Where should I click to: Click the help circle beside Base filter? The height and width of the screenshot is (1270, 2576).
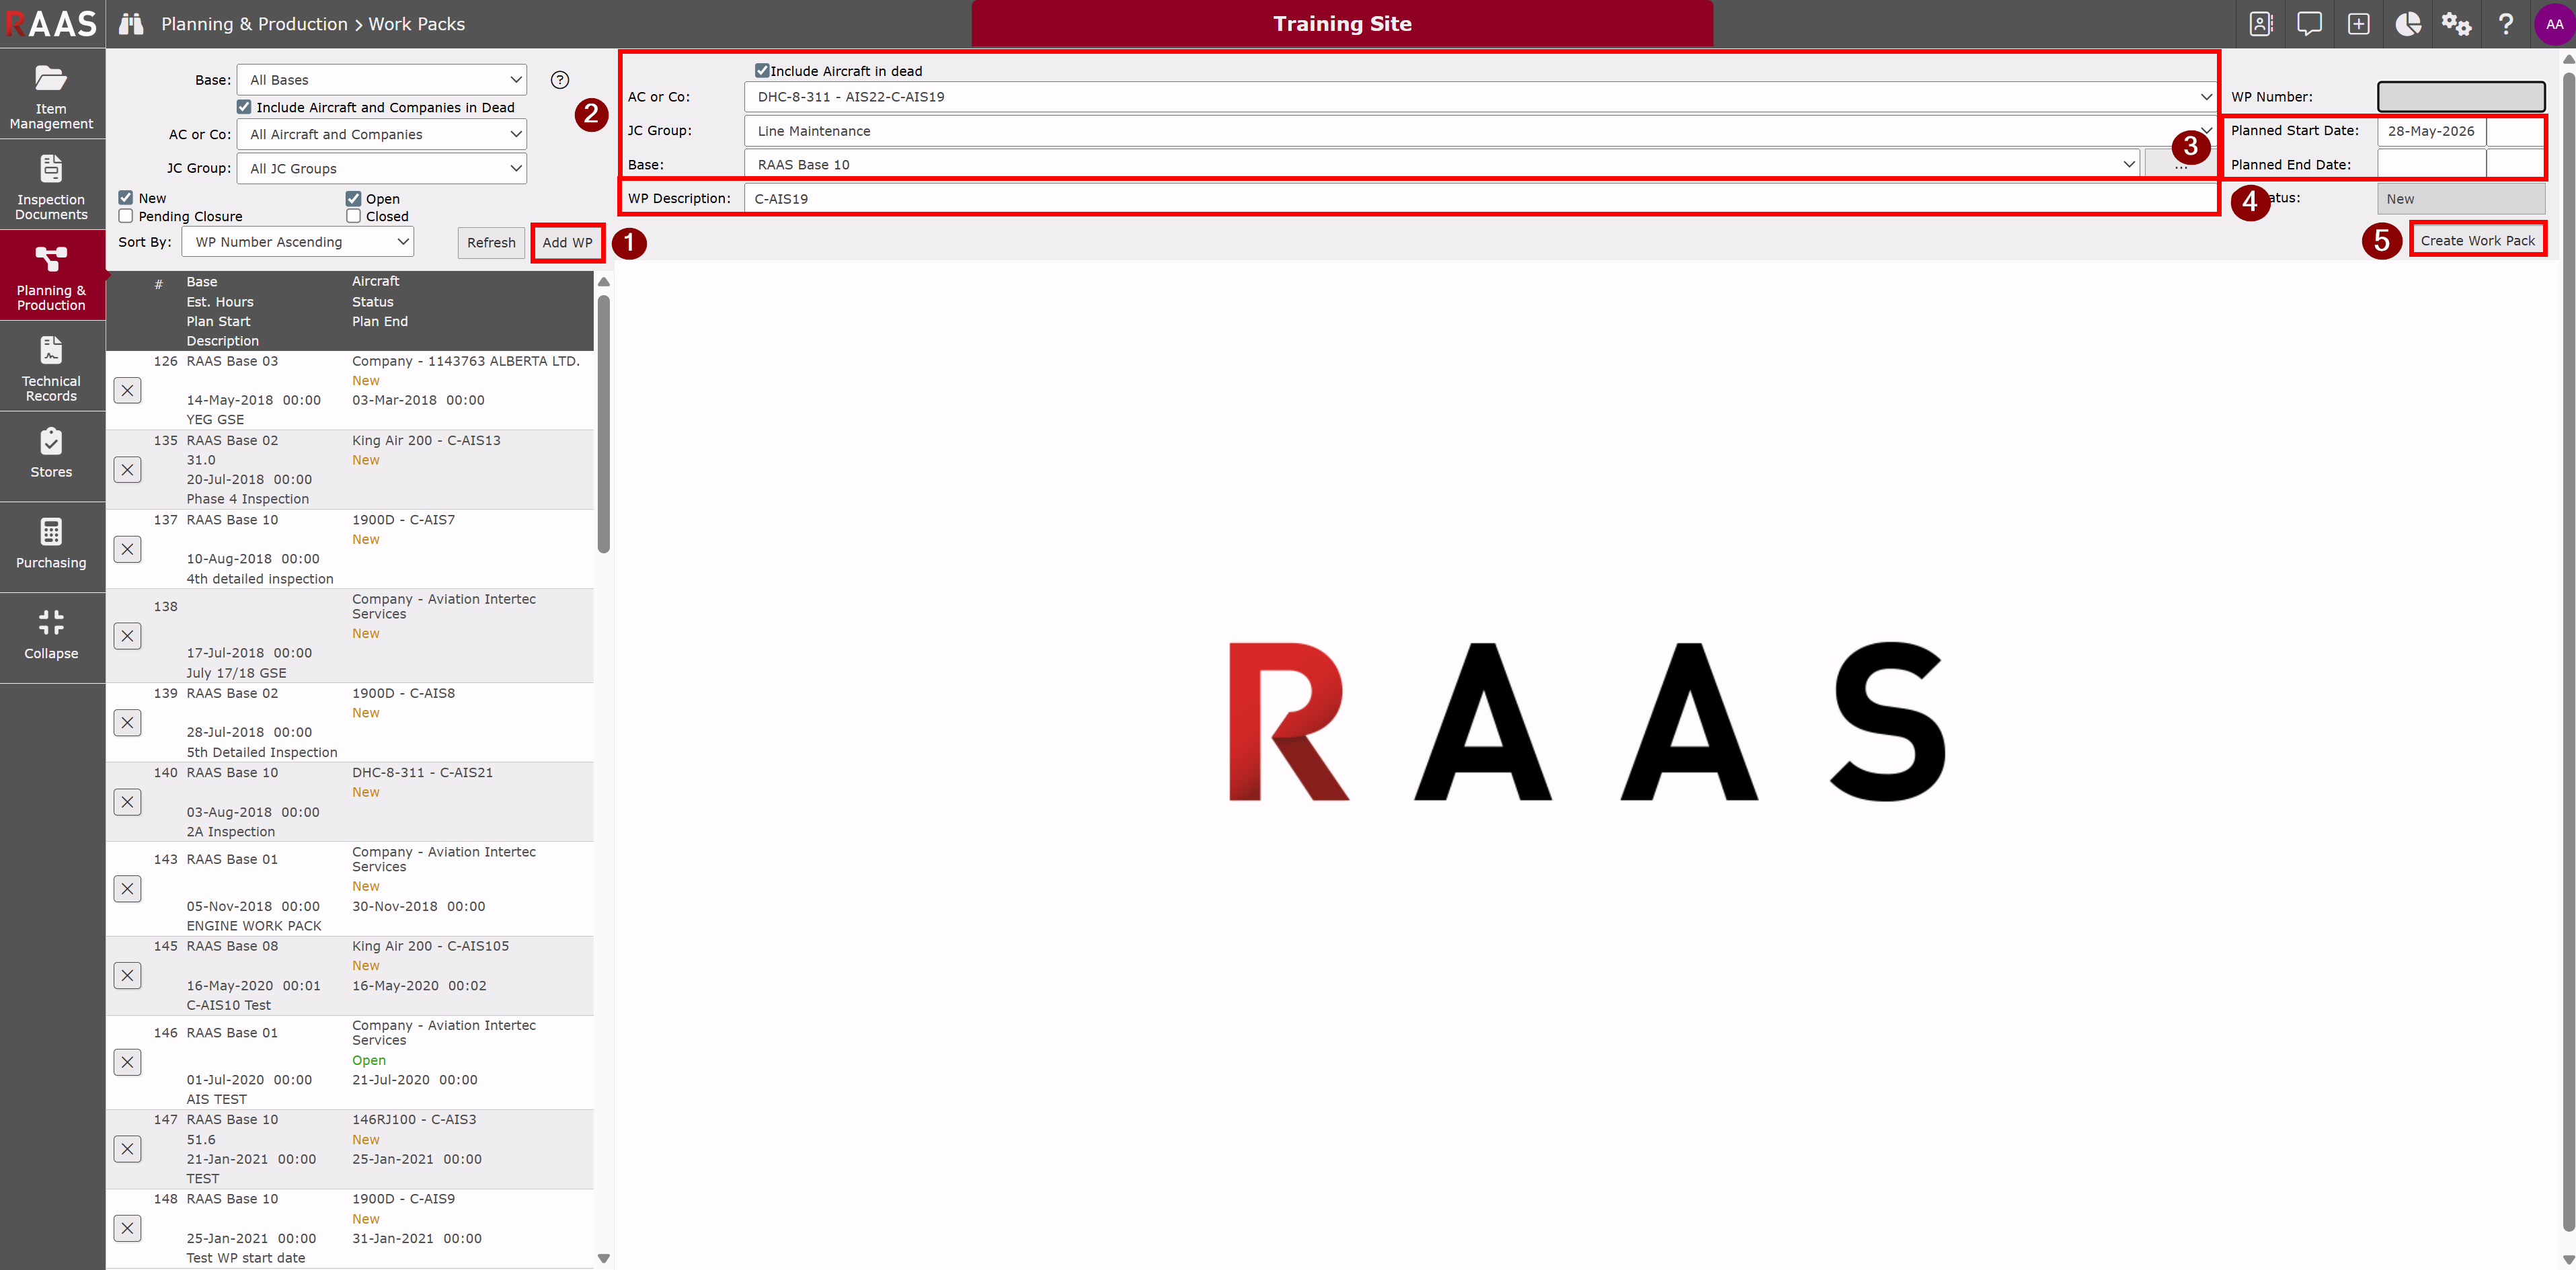560,80
